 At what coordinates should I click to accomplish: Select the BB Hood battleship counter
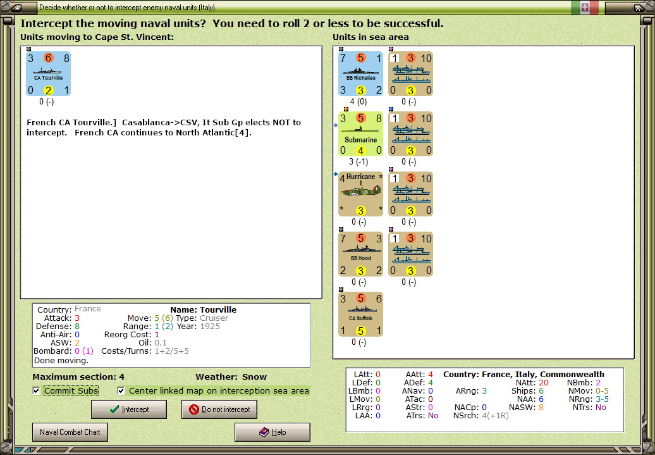point(361,253)
